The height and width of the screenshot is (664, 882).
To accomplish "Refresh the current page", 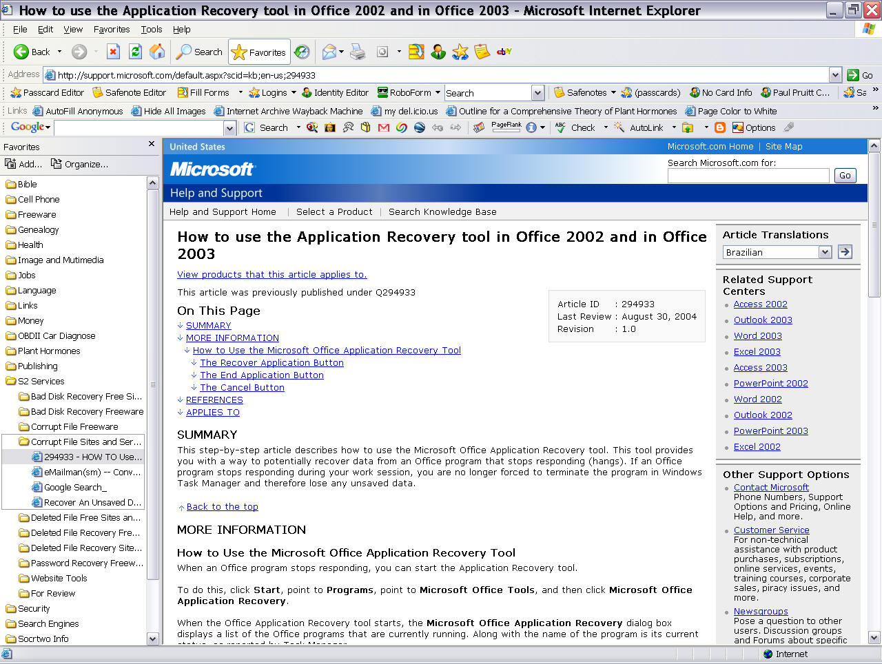I will point(136,52).
